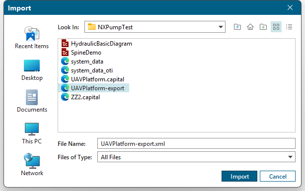This screenshot has height=191, width=305.
Task: Expand the Look In folder dropdown
Action: coord(221,27)
